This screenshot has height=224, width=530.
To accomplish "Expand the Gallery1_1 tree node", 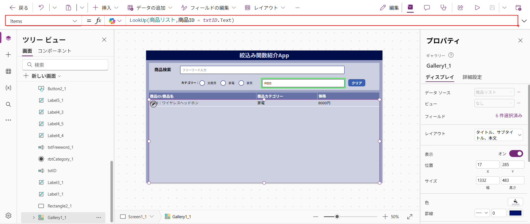I will click(x=34, y=218).
